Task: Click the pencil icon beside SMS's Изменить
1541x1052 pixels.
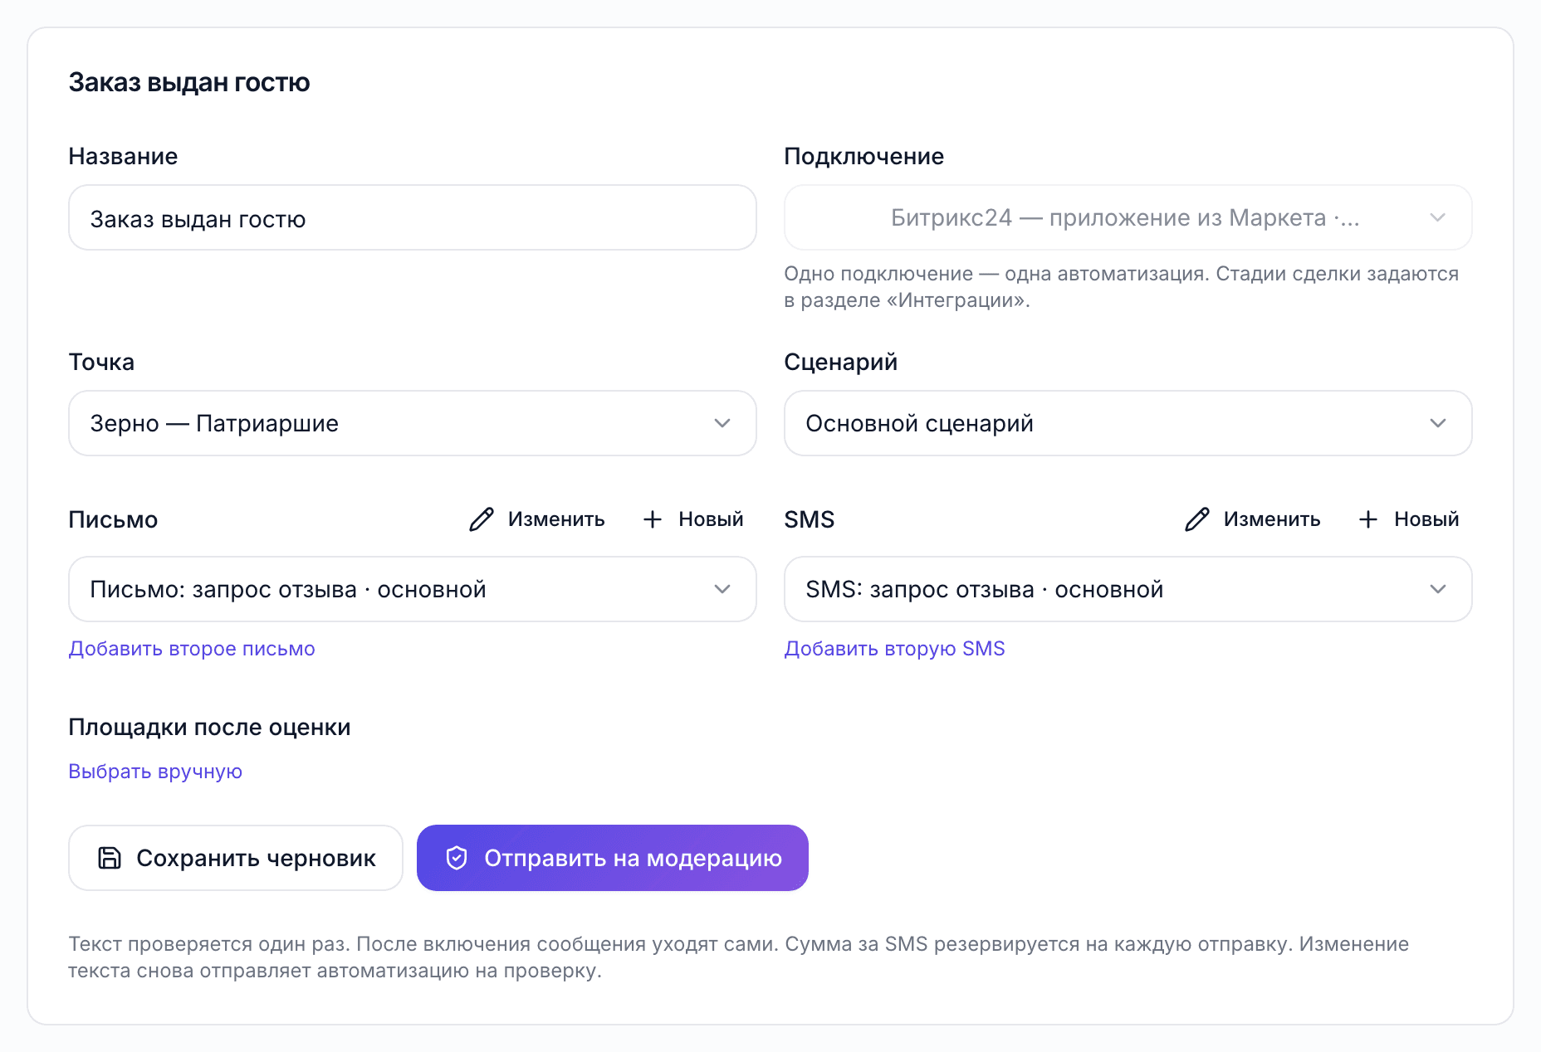Action: point(1197,519)
